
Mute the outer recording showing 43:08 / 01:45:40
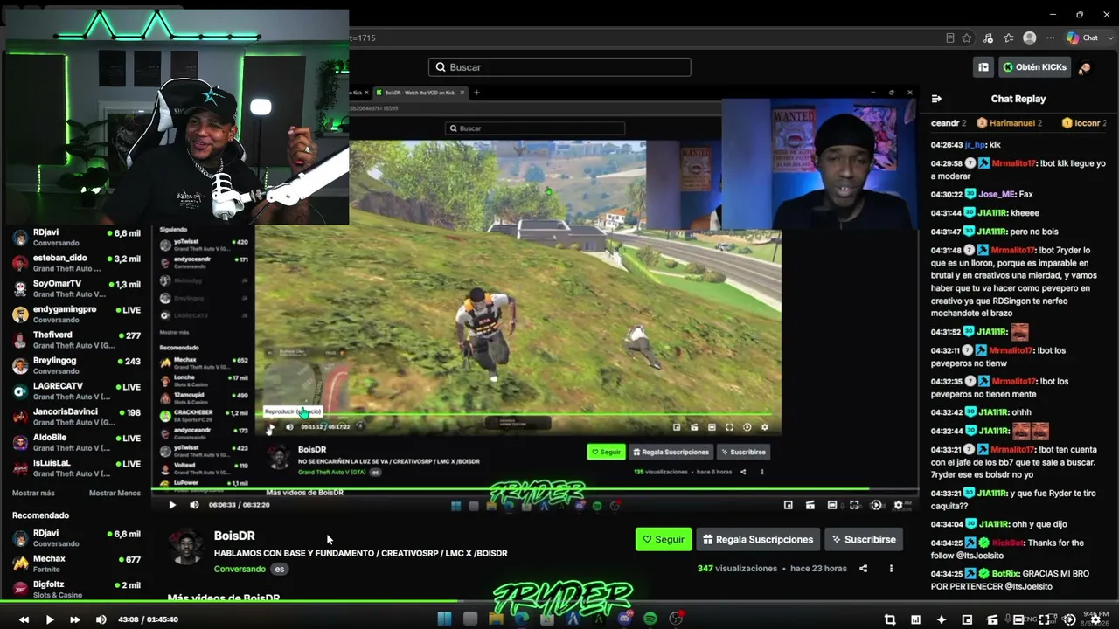(101, 619)
